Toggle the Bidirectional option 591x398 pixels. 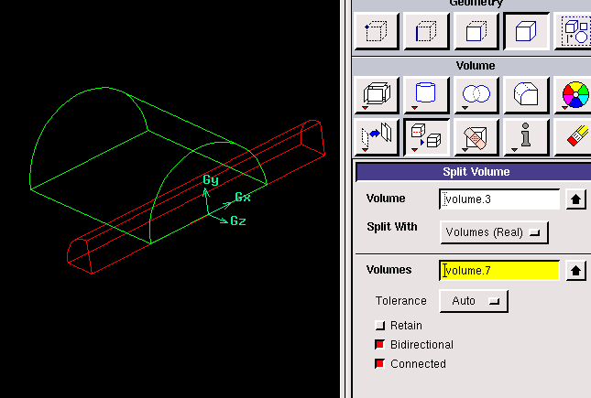point(380,345)
